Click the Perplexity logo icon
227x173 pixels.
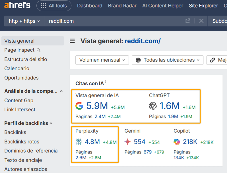[x=79, y=142]
